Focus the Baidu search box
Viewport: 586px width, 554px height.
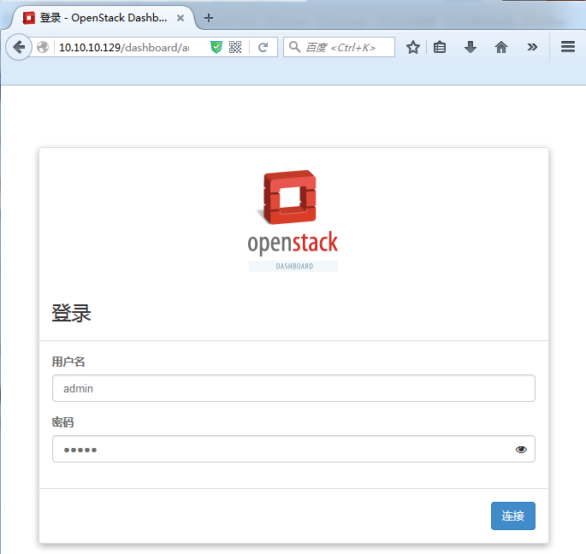coord(340,47)
